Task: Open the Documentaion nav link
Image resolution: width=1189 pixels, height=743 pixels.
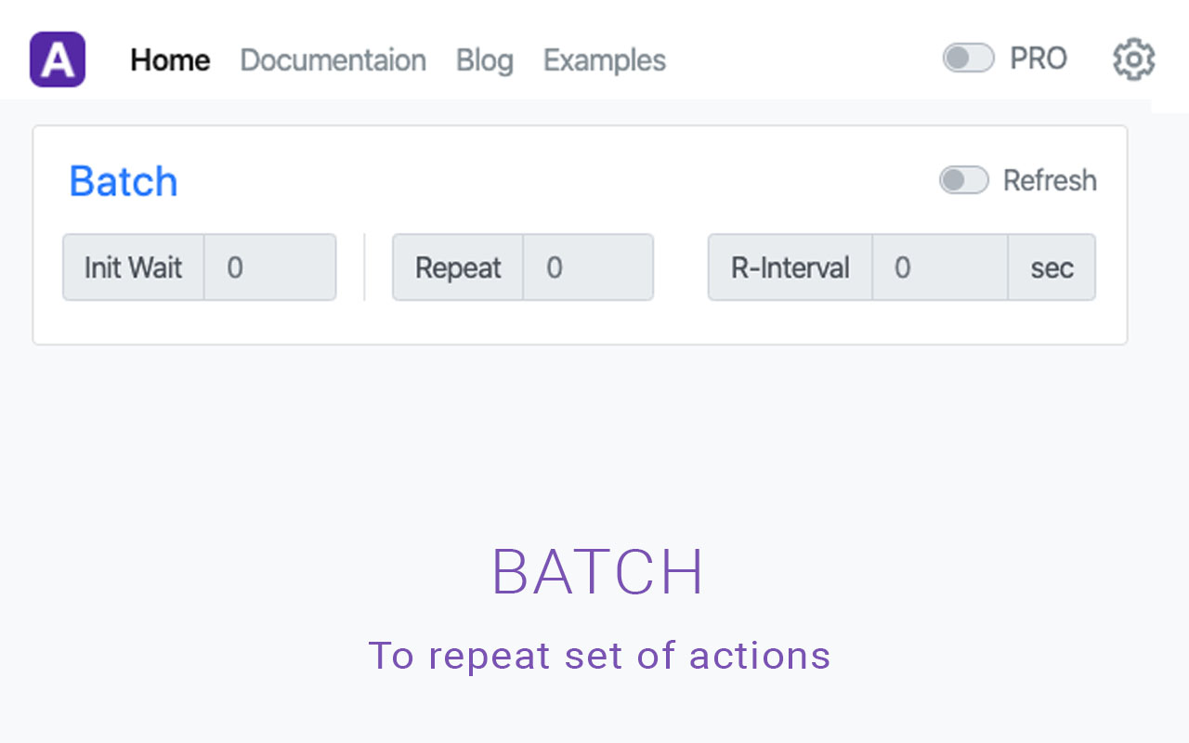Action: [x=333, y=60]
